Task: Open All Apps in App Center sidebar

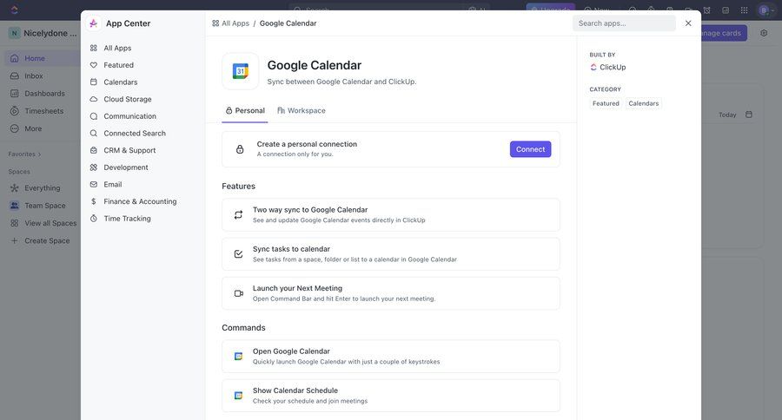Action: click(x=117, y=48)
